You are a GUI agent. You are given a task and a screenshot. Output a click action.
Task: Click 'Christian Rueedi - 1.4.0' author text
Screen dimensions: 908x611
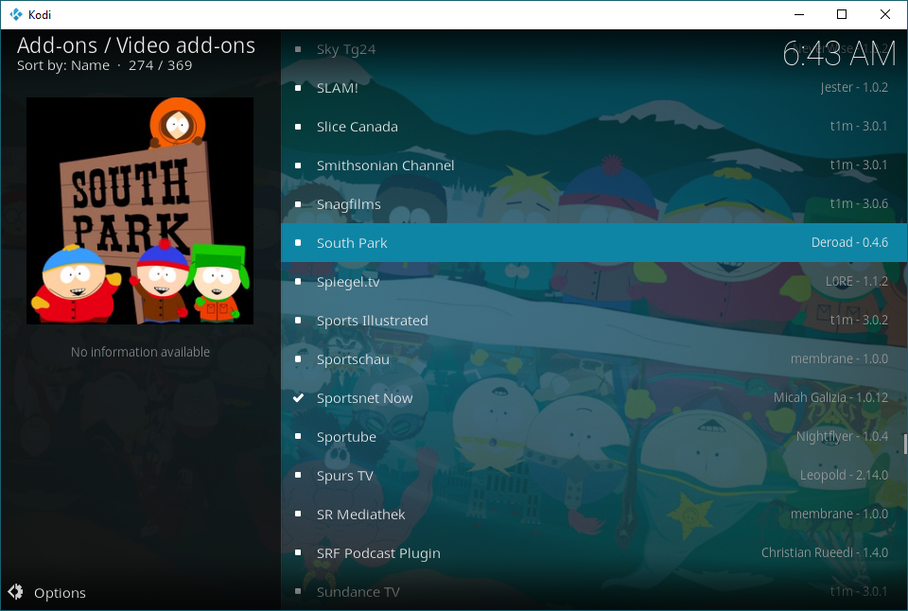(824, 553)
